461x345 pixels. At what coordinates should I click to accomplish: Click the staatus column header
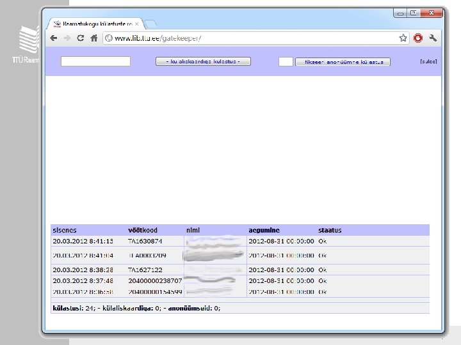pyautogui.click(x=330, y=230)
